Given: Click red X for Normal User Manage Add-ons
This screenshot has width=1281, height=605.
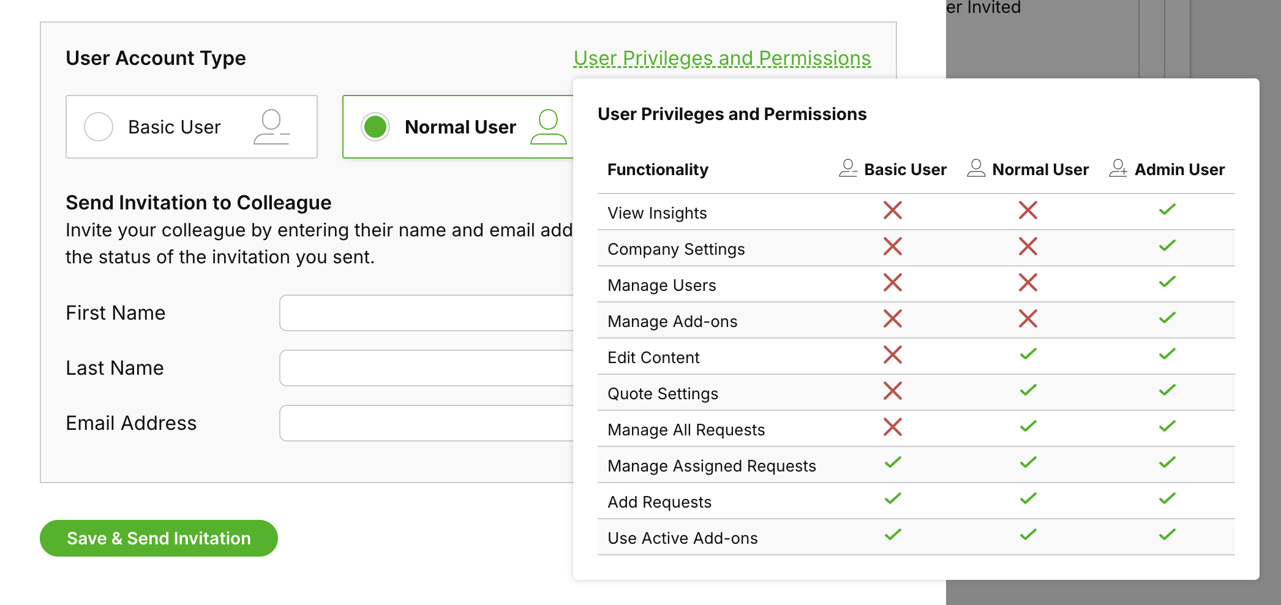Looking at the screenshot, I should click(x=1028, y=318).
